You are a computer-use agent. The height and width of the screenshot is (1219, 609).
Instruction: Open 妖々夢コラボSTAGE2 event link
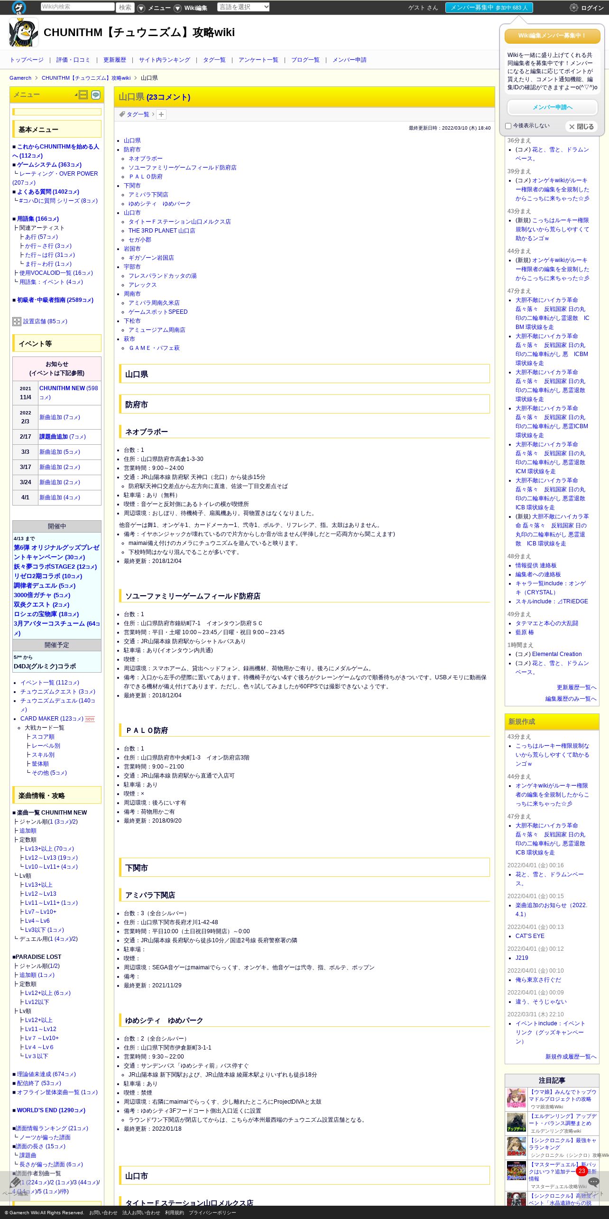[55, 567]
